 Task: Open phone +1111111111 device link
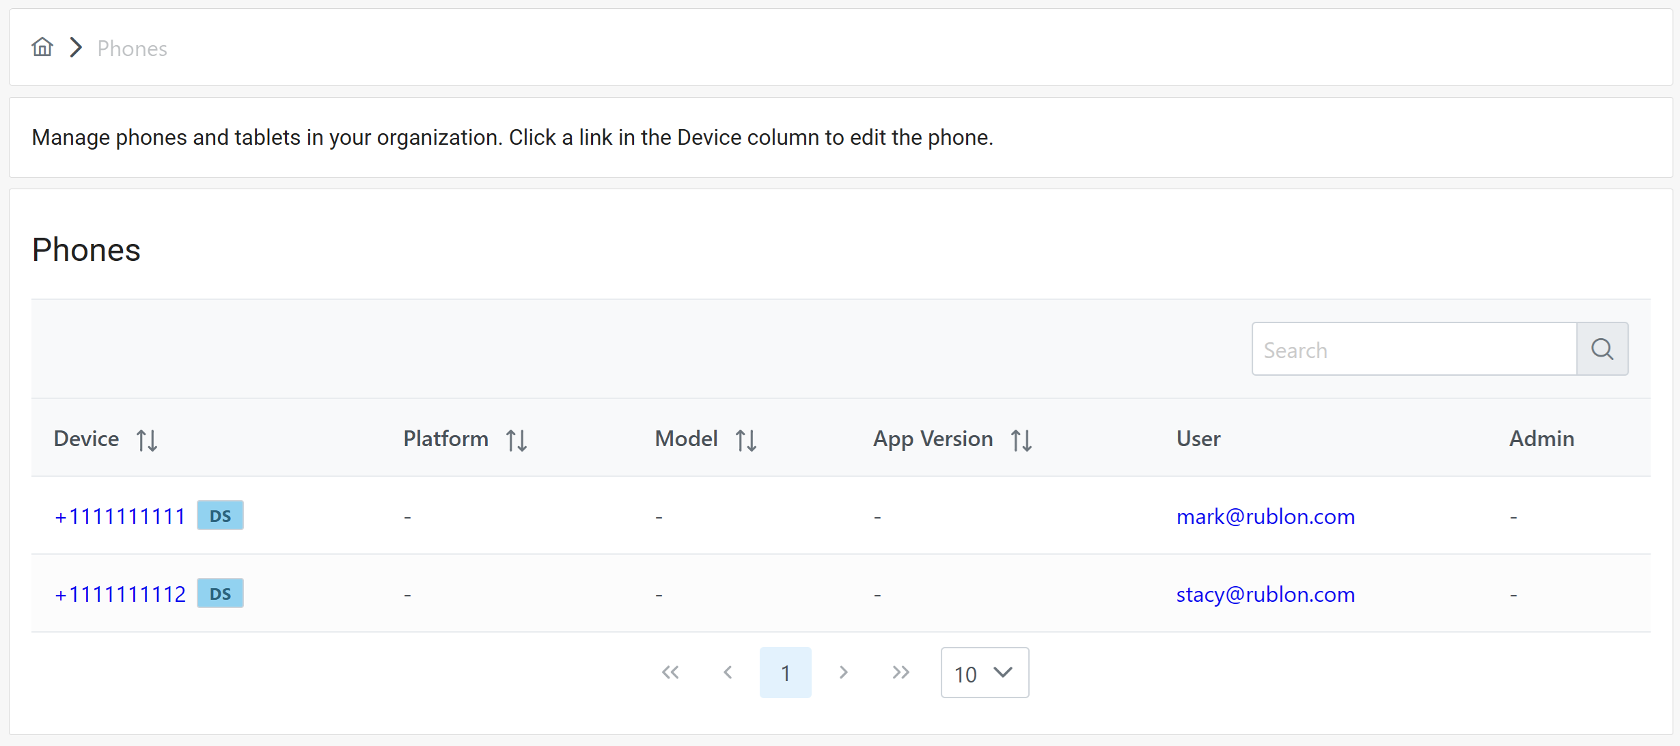point(120,516)
